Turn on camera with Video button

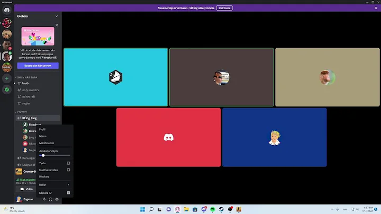(x=26, y=189)
